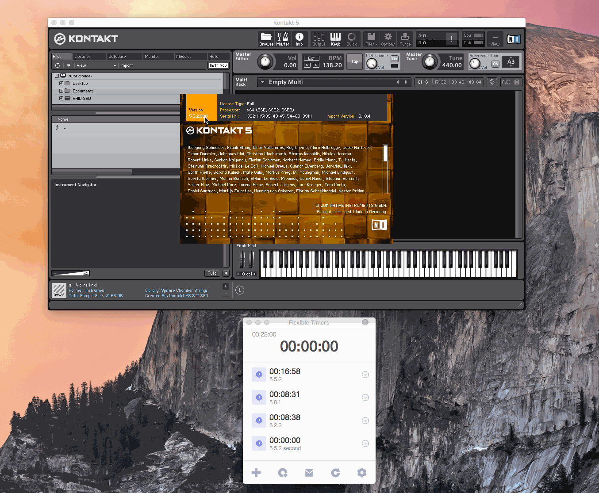Click the tempo Ext sync button
This screenshot has width=599, height=493.
pyautogui.click(x=311, y=58)
